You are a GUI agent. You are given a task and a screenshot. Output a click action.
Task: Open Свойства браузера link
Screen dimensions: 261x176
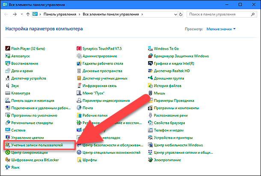coord(169,123)
